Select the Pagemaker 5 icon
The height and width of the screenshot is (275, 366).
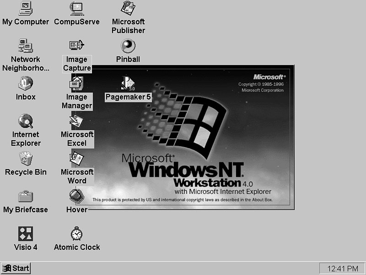tap(128, 83)
